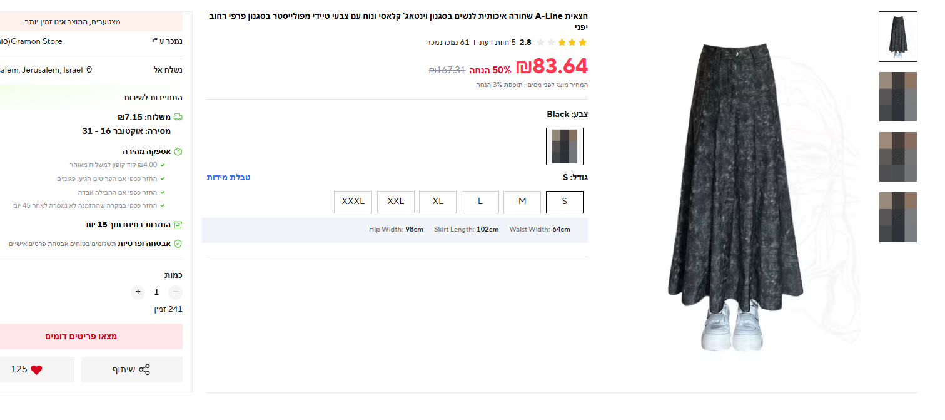The image size is (945, 420).
Task: Click the free returns icon
Action: (178, 225)
